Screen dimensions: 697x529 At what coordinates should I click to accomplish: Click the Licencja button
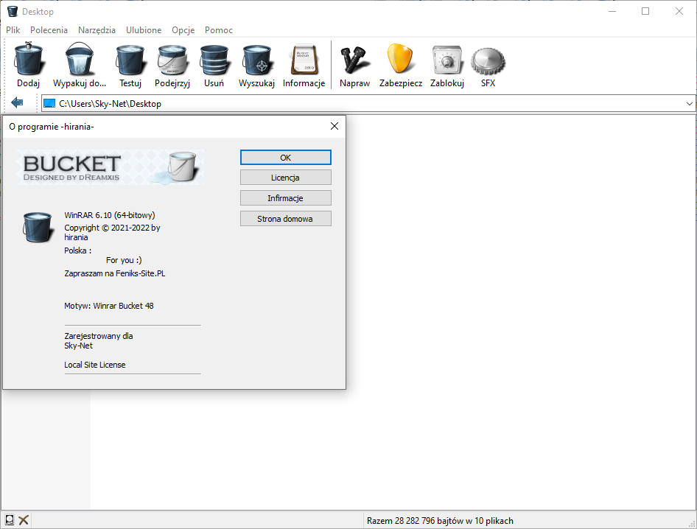(x=286, y=178)
